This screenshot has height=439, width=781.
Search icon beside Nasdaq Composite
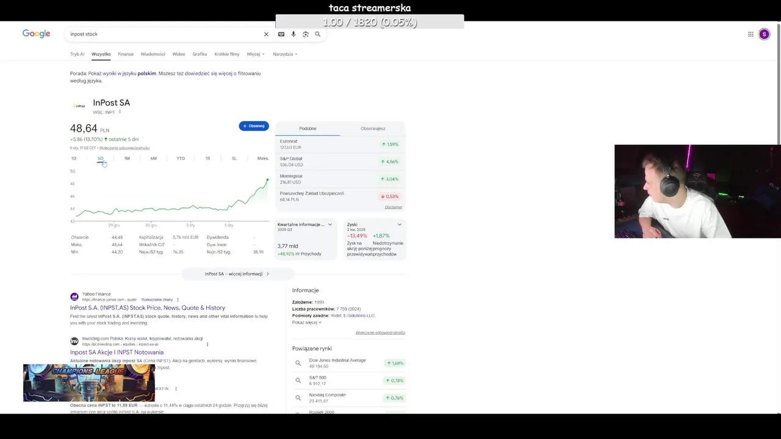[x=298, y=398]
